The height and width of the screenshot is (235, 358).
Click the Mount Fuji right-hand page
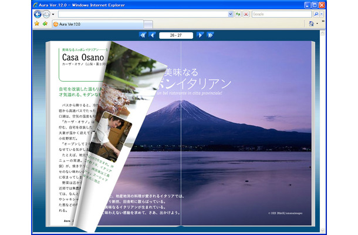(x=246, y=133)
